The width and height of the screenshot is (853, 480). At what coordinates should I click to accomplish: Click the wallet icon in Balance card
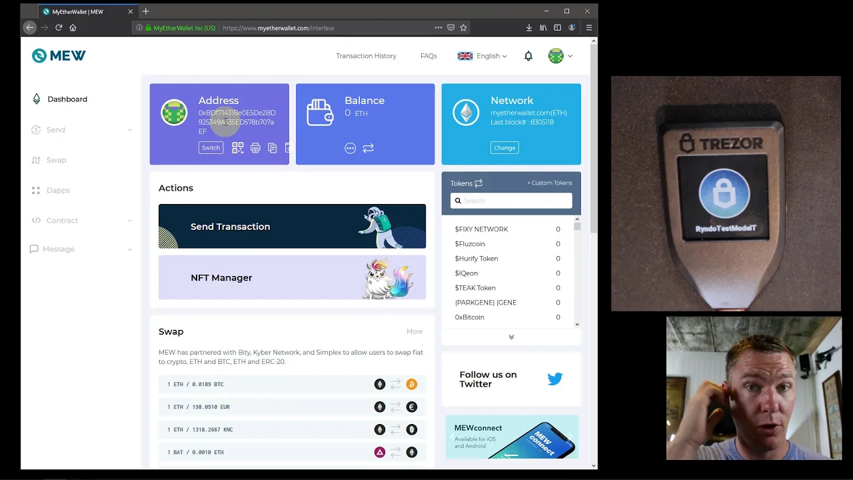pyautogui.click(x=320, y=113)
